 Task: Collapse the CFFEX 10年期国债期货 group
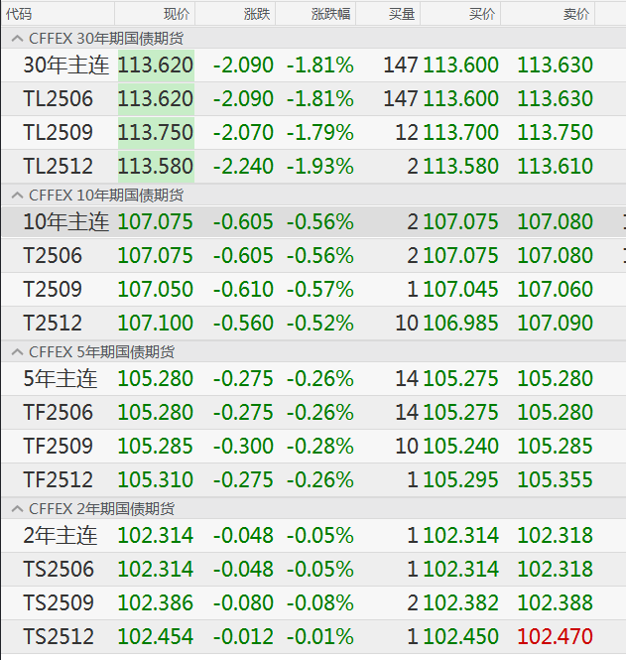pyautogui.click(x=17, y=196)
